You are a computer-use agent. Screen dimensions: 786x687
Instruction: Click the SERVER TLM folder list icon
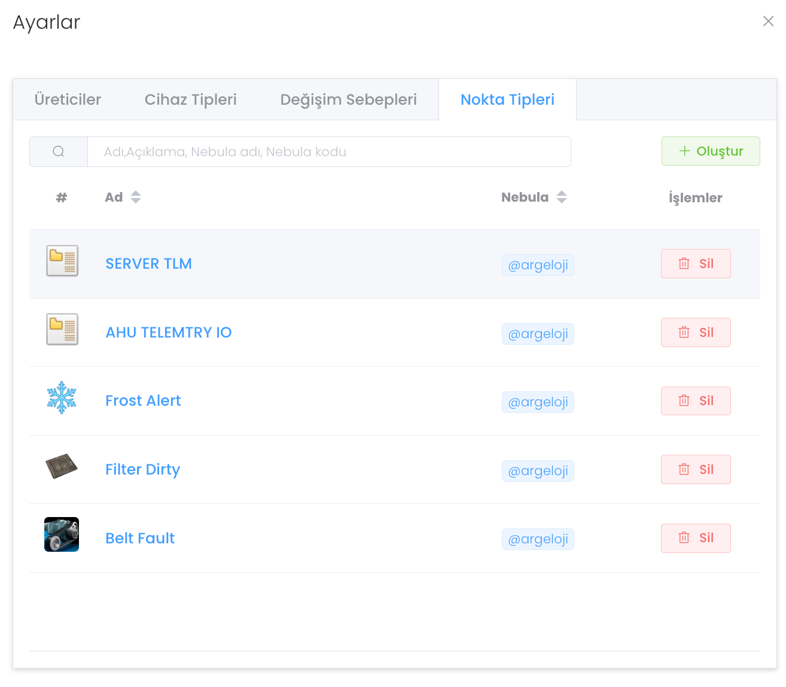pos(62,261)
